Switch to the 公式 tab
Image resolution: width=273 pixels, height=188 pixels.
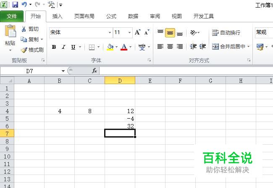pos(111,16)
